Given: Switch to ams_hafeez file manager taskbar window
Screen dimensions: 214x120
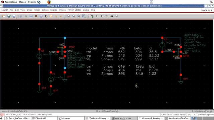Looking at the screenshot, I should pyautogui.click(x=18, y=118).
